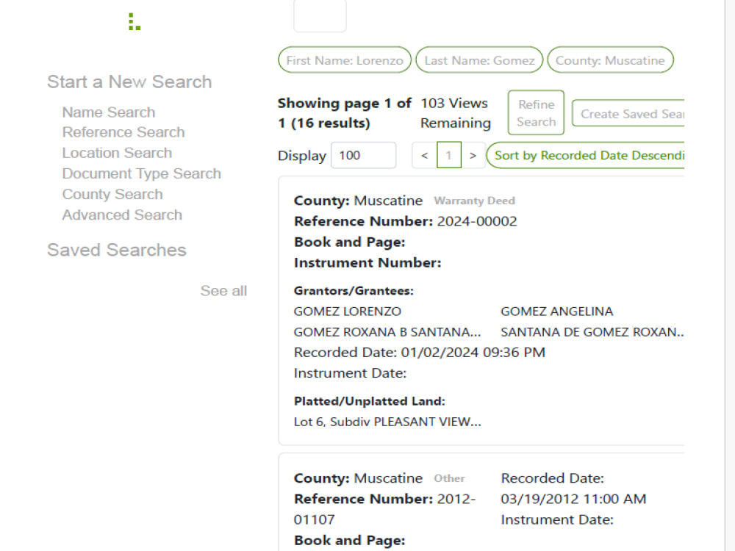Expand the Saved Searches section
This screenshot has height=551, width=735.
pos(116,250)
